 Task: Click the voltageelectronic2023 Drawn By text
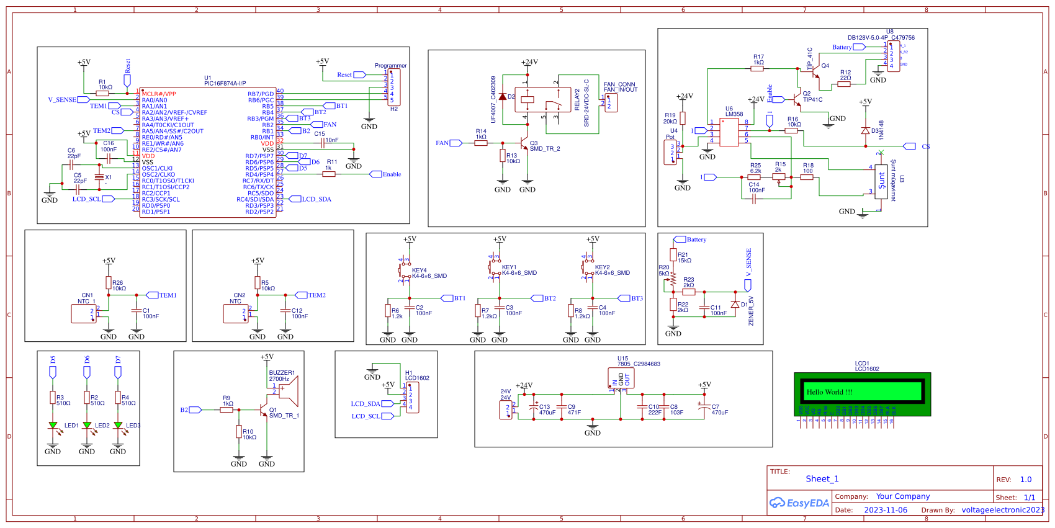pos(1002,510)
